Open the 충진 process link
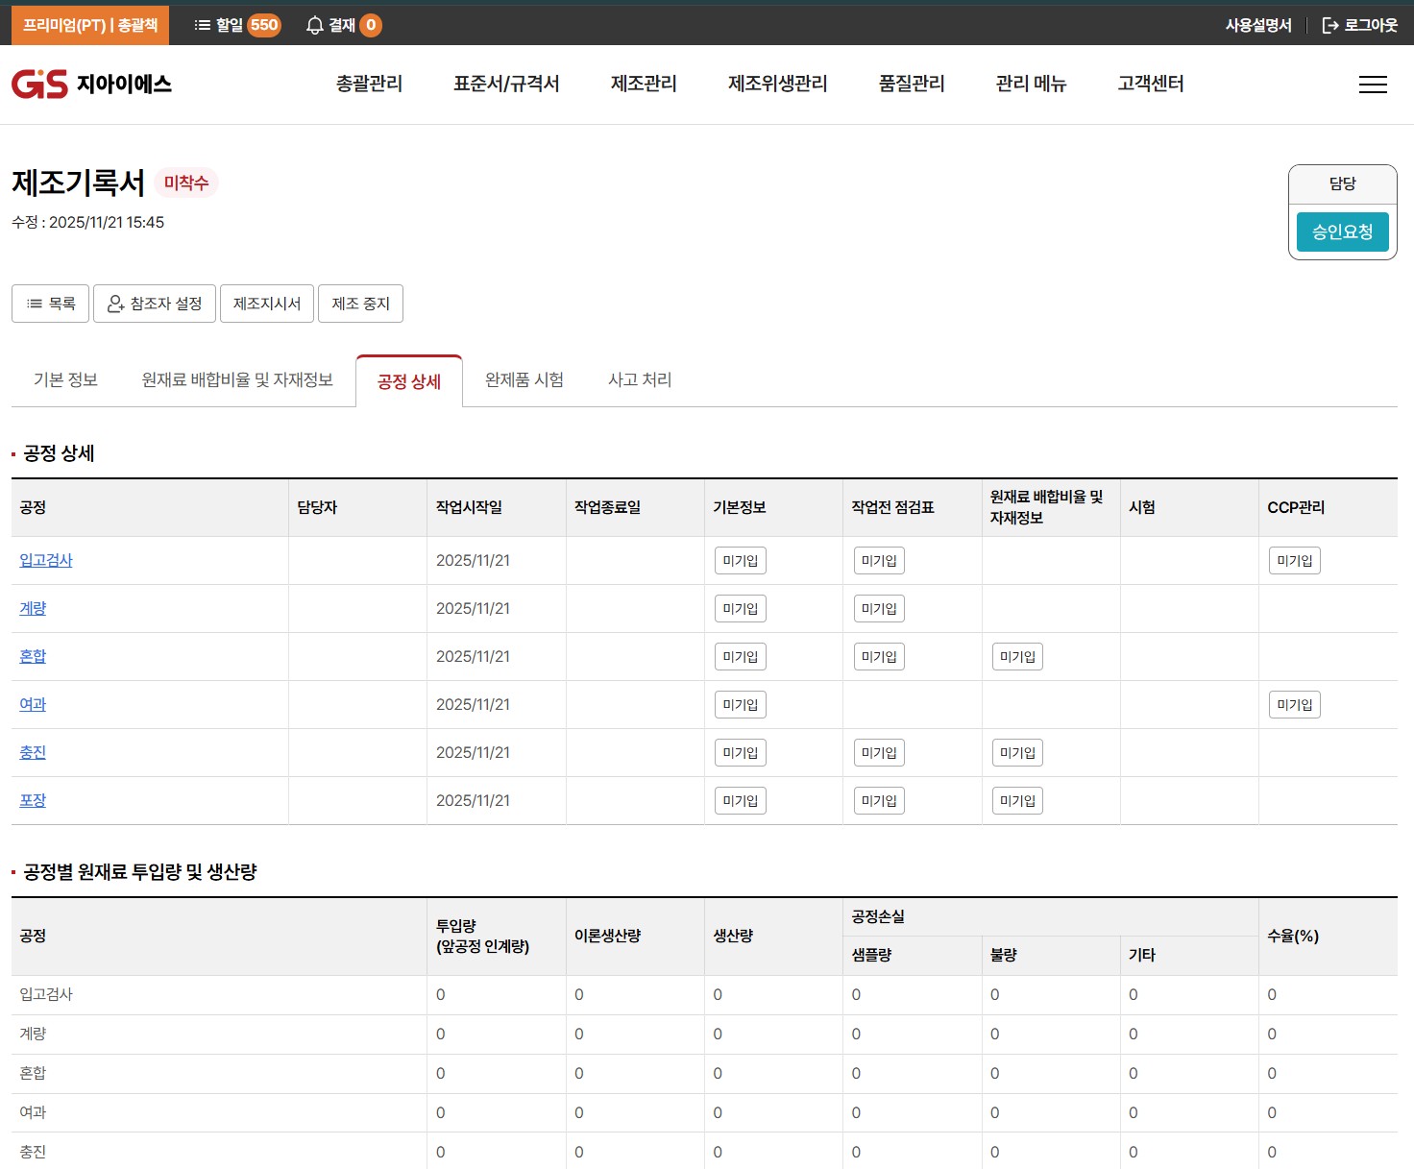The width and height of the screenshot is (1414, 1169). point(33,752)
